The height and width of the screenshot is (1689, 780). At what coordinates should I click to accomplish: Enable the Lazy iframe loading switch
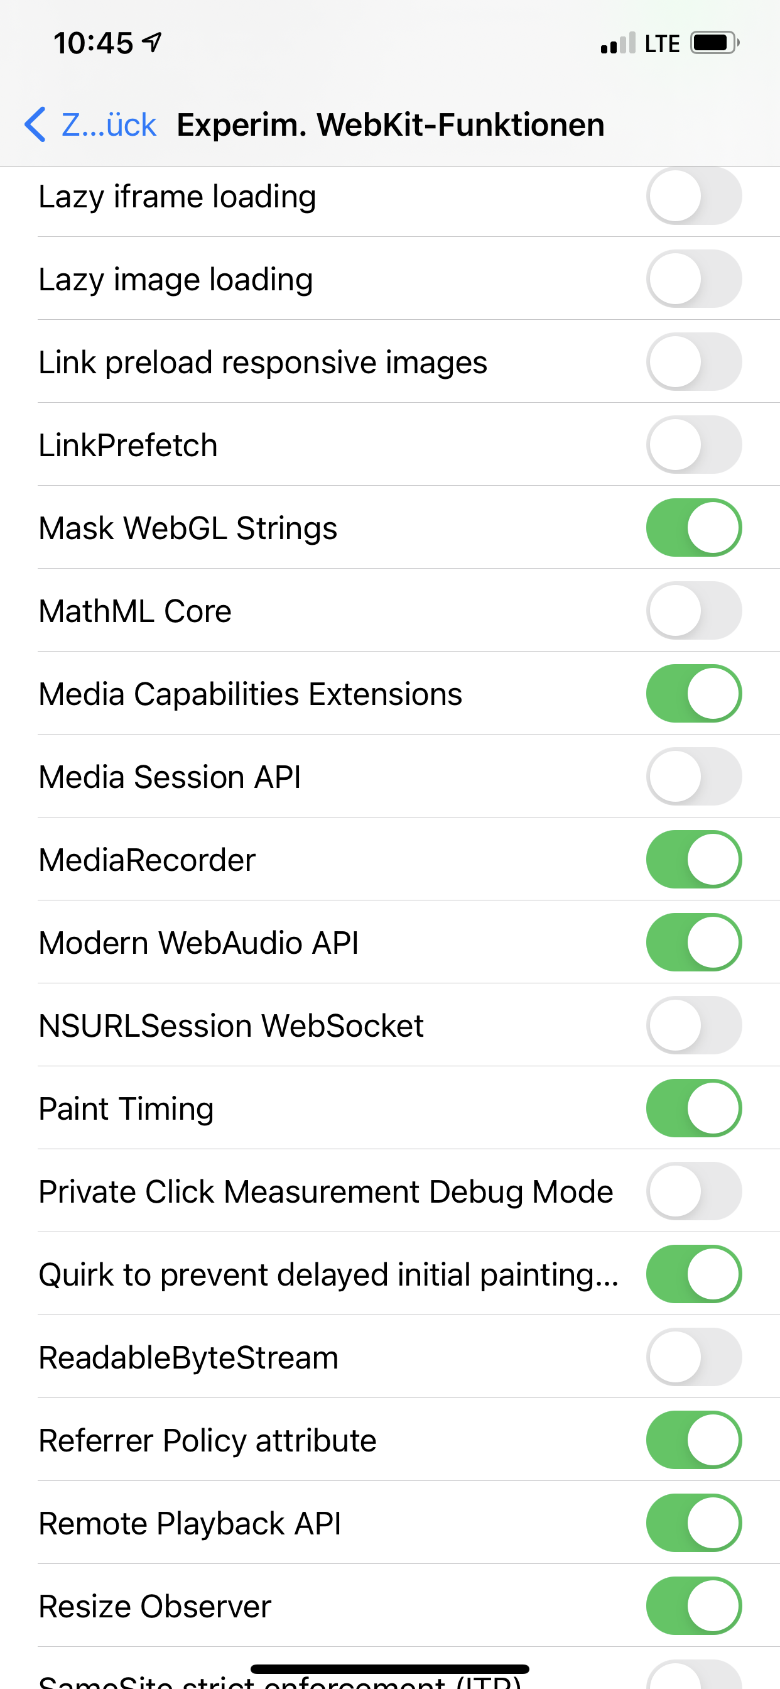click(693, 196)
